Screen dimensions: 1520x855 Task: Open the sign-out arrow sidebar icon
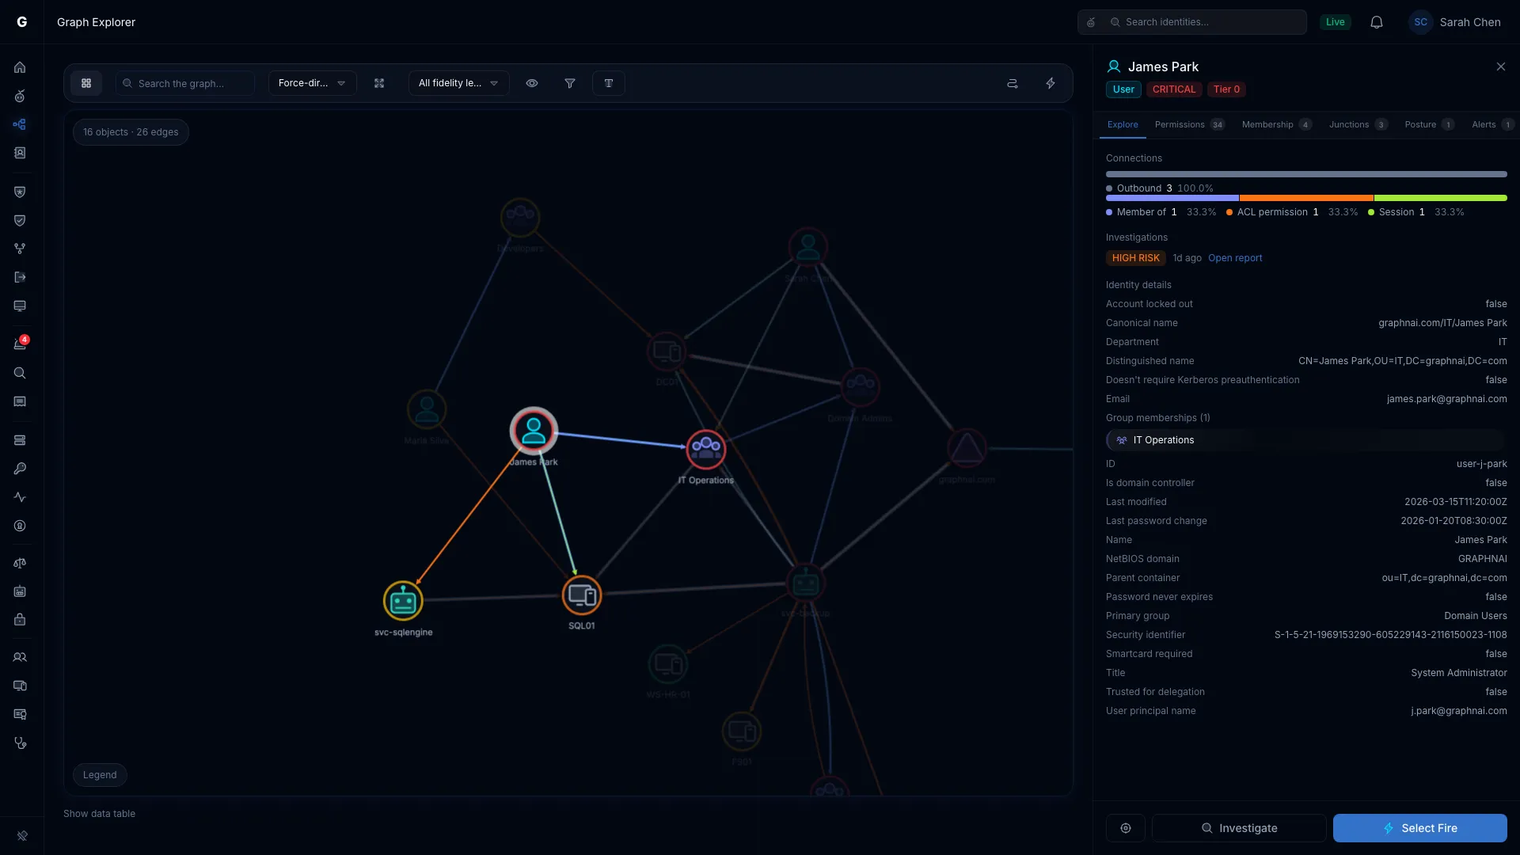click(20, 277)
